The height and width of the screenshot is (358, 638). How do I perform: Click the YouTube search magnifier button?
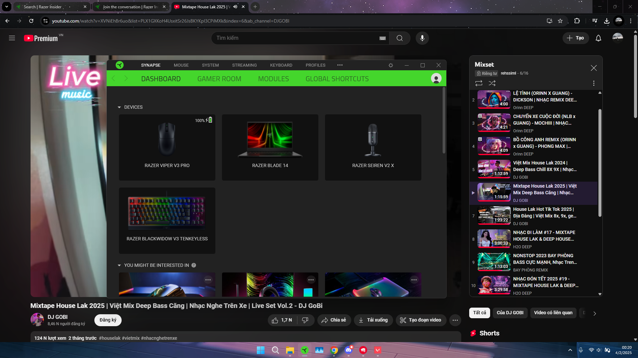[x=400, y=38]
